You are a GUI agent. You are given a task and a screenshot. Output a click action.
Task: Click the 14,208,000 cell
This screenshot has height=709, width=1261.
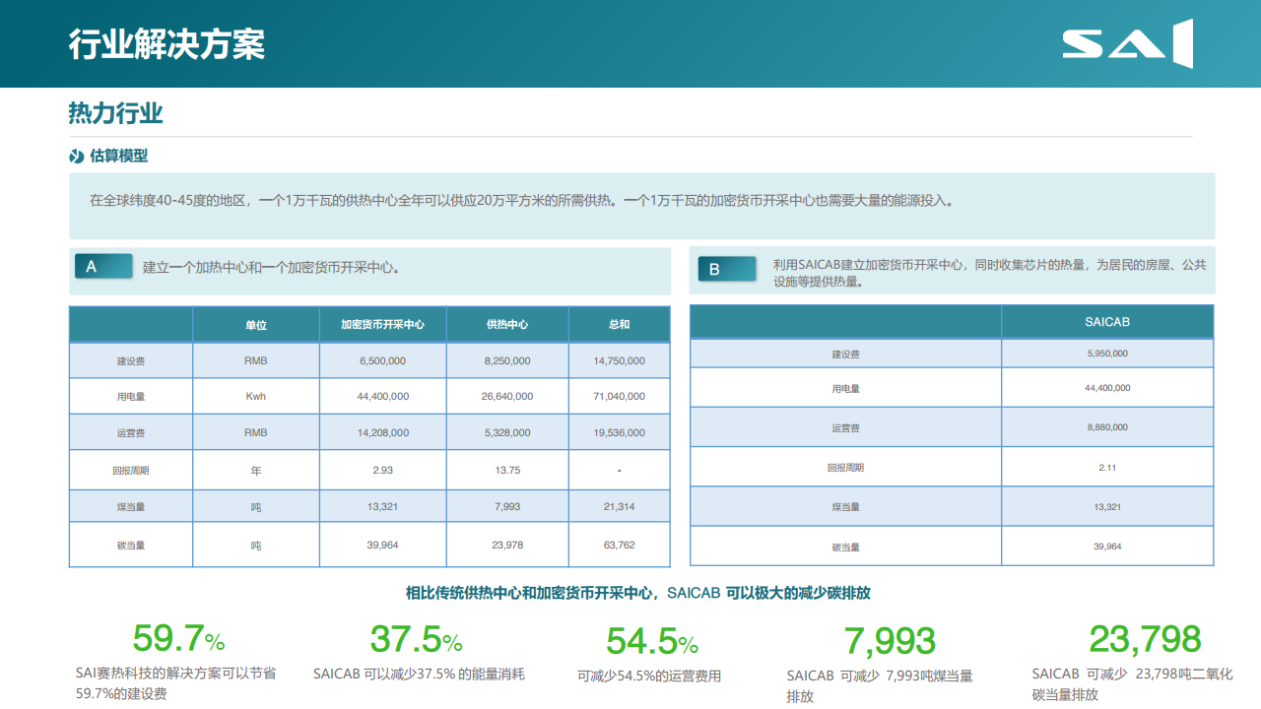tap(382, 432)
